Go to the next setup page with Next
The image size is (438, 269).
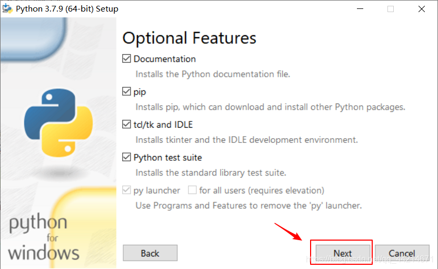point(343,253)
